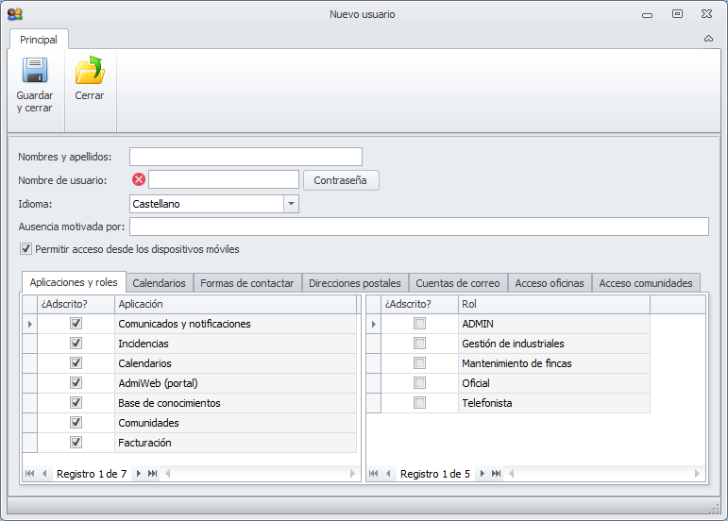Go to next record in roles grid
This screenshot has height=521, width=728.
click(482, 473)
